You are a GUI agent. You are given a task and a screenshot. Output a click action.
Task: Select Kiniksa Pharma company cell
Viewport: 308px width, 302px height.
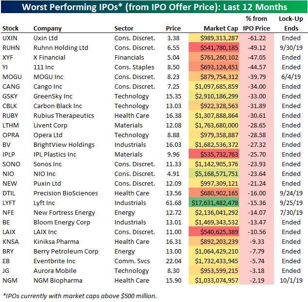(x=56, y=242)
